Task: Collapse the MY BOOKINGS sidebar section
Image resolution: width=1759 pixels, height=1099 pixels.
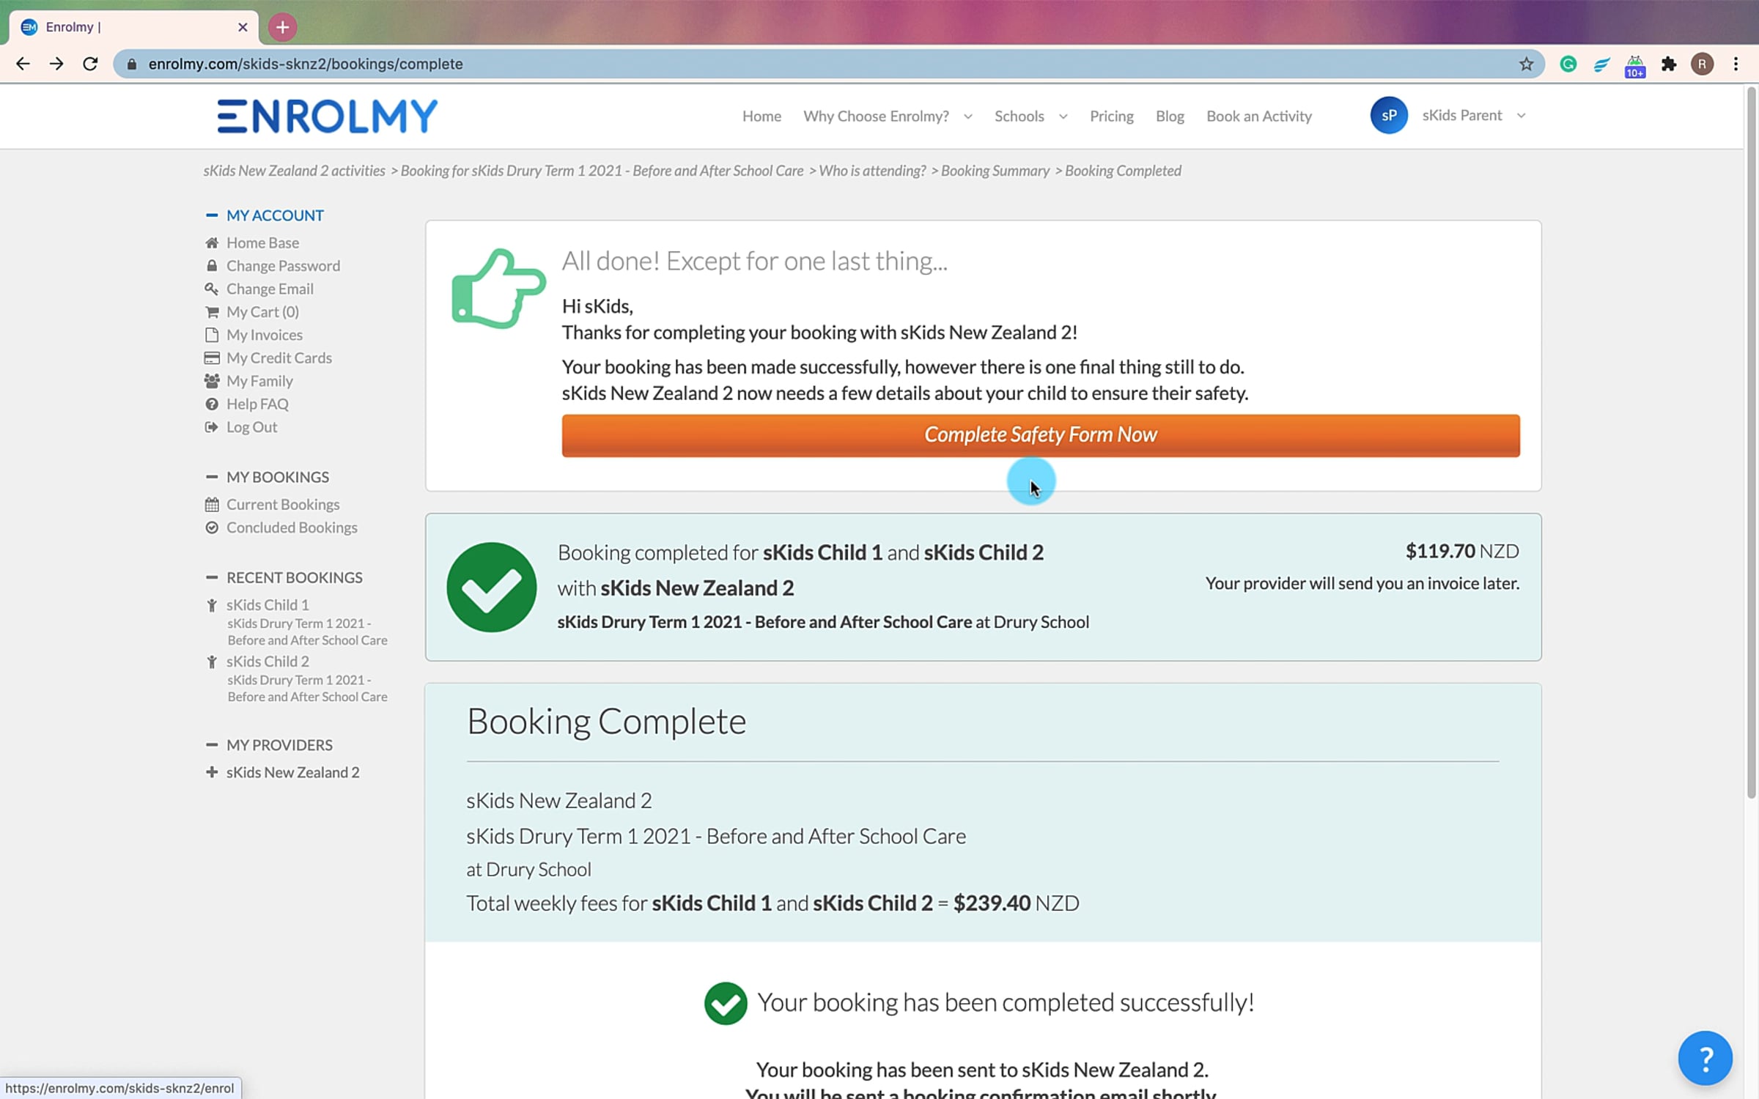Action: point(212,477)
